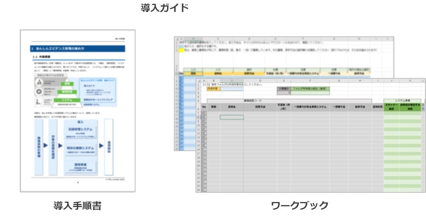
Task: Open the front ワークブック spreadsheet thumbnail
Action: pos(311,136)
